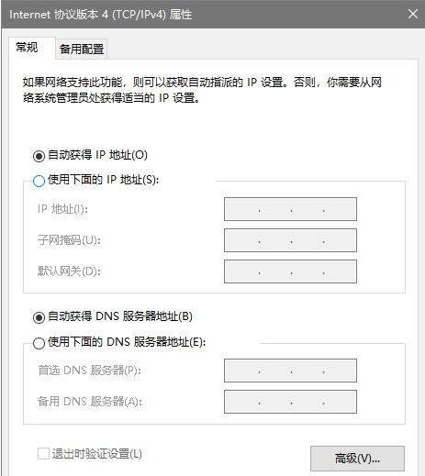
Task: Close the TCP/IPv4 properties dialog
Action: [413, 14]
